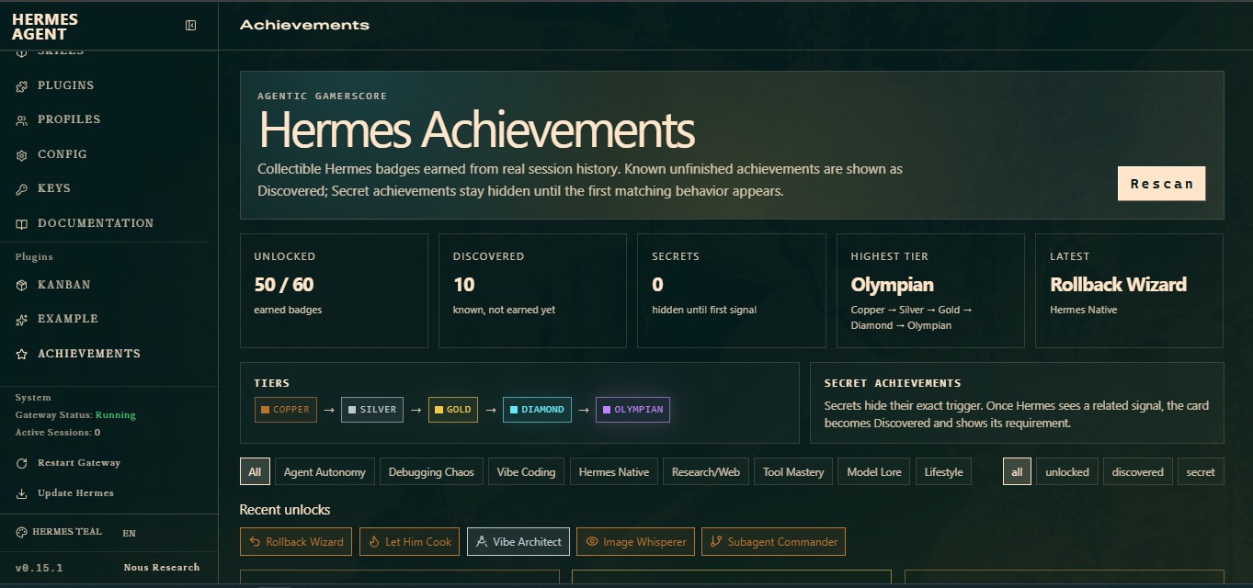The width and height of the screenshot is (1253, 588).
Task: Open the Image Whisperer recent unlock
Action: pyautogui.click(x=635, y=542)
